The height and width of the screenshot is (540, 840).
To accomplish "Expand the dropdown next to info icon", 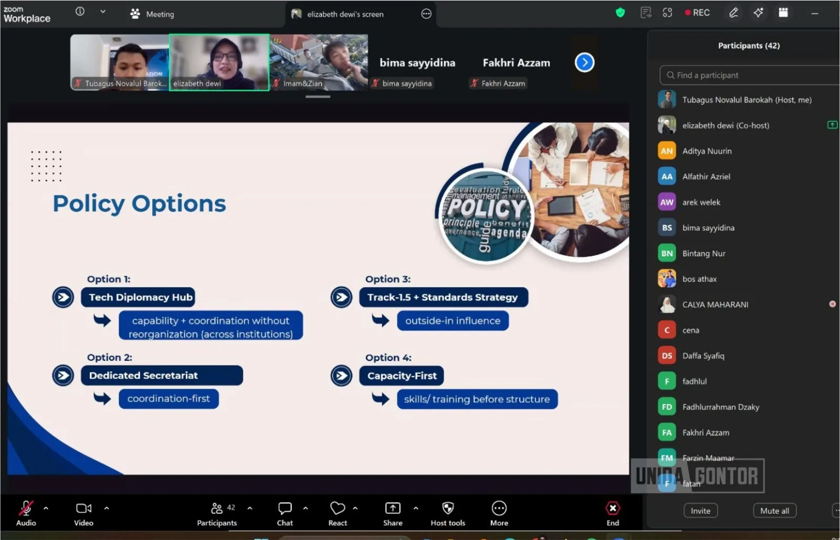I will point(103,12).
